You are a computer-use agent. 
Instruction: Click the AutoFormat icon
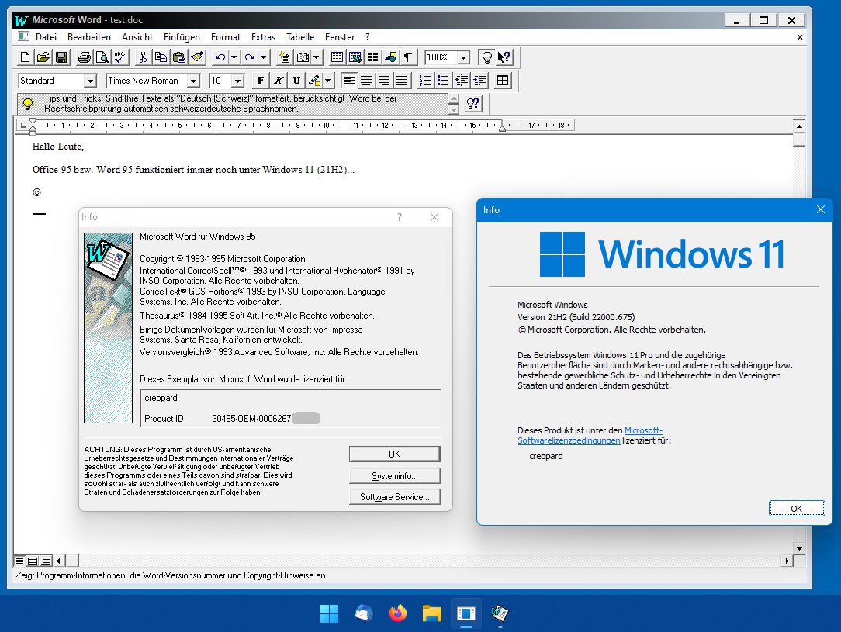284,57
